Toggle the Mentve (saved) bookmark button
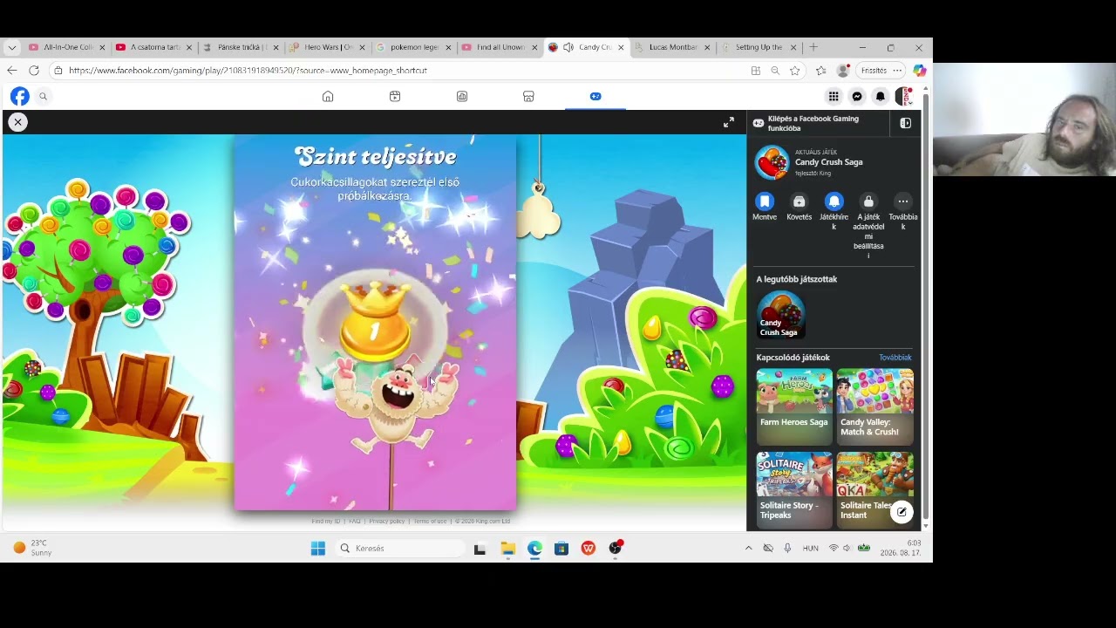 click(765, 201)
